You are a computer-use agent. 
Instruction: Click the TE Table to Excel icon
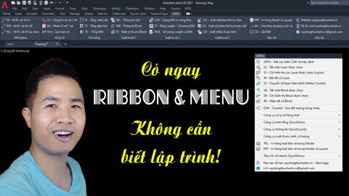113,32
